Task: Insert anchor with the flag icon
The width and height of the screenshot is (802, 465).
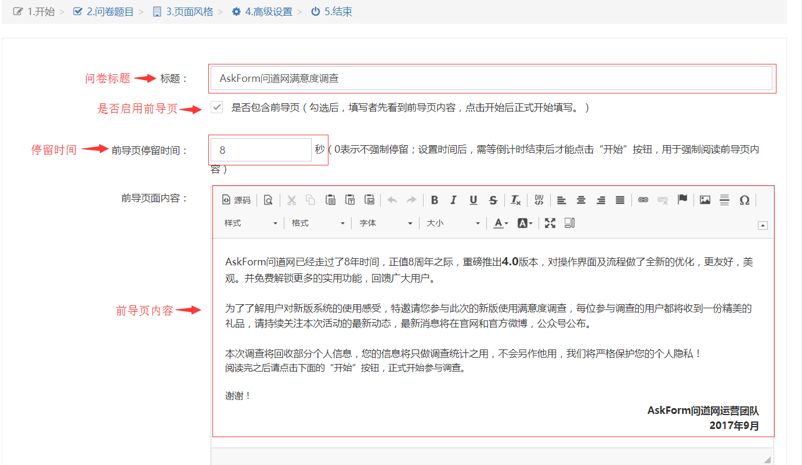Action: pos(682,200)
